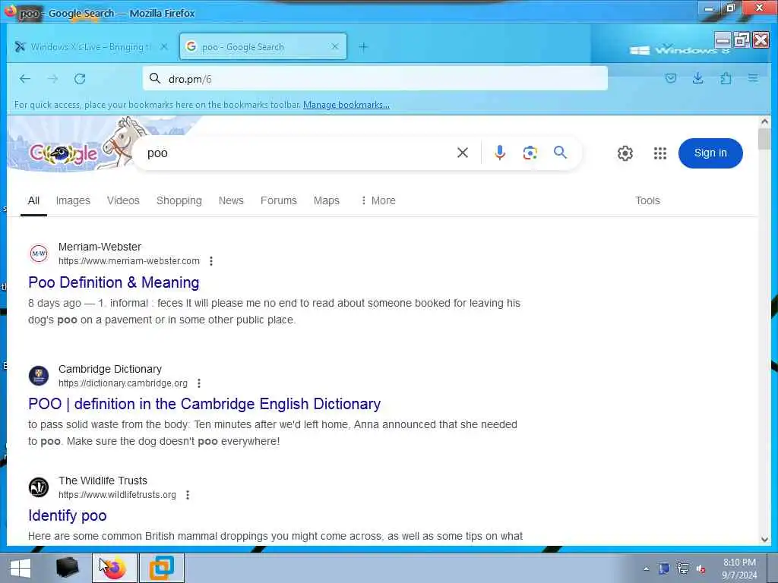778x583 pixels.
Task: Submit search with magnifying glass icon
Action: pos(560,152)
